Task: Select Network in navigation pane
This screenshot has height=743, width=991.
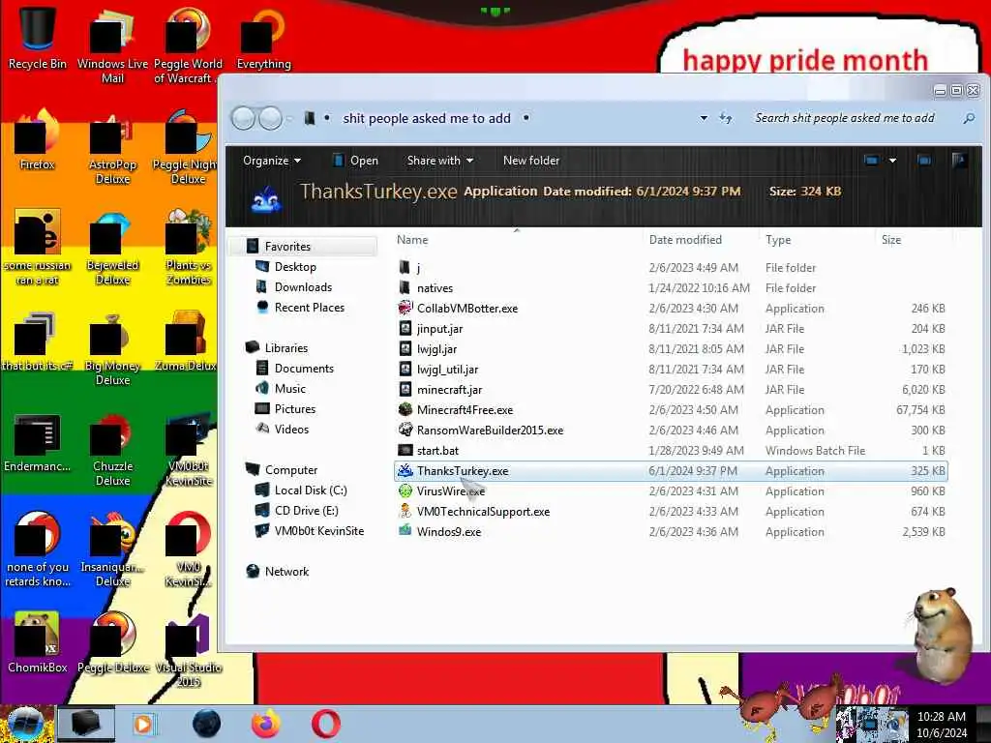Action: [x=286, y=571]
